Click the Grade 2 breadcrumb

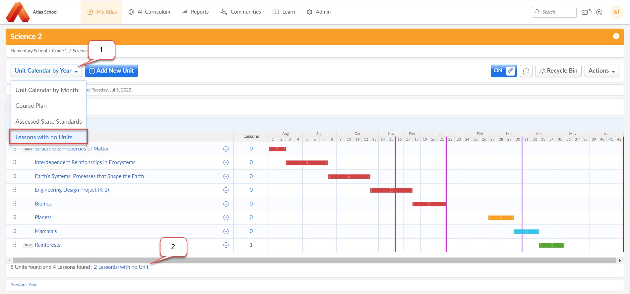pos(60,51)
